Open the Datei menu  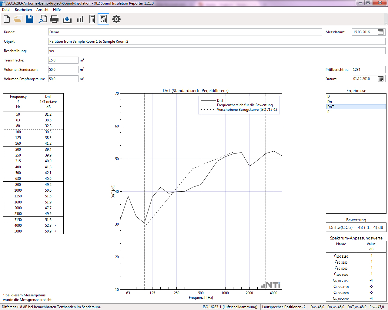(6, 10)
